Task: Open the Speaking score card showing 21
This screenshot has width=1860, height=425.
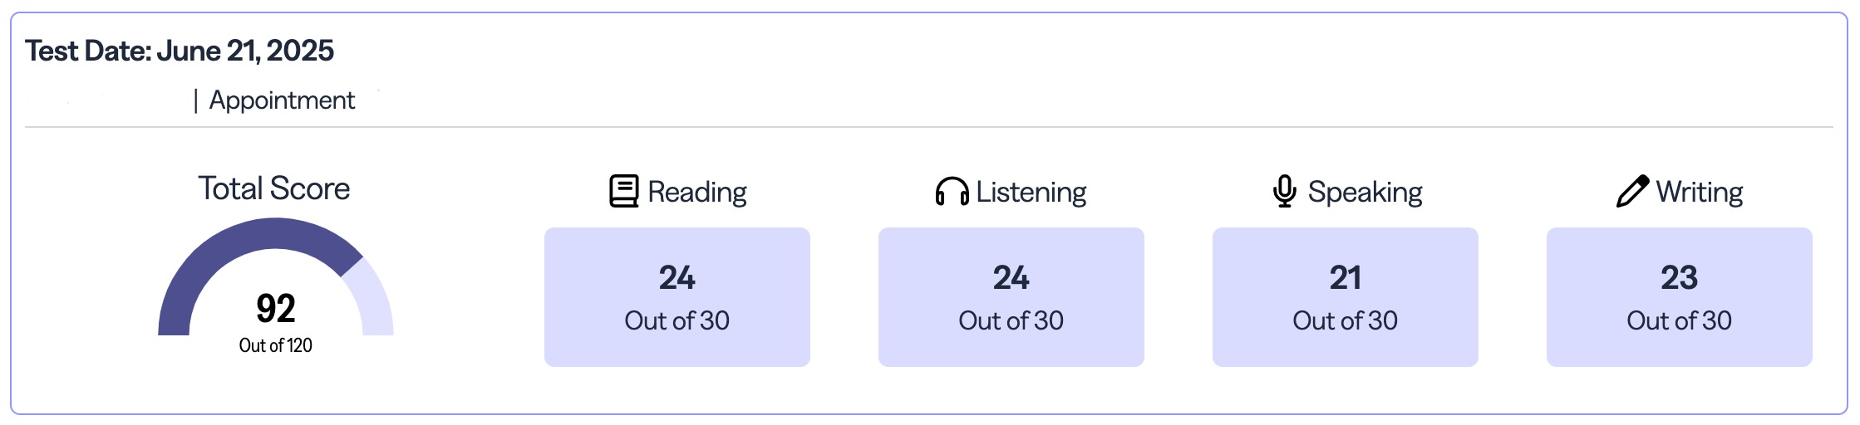Action: tap(1345, 297)
